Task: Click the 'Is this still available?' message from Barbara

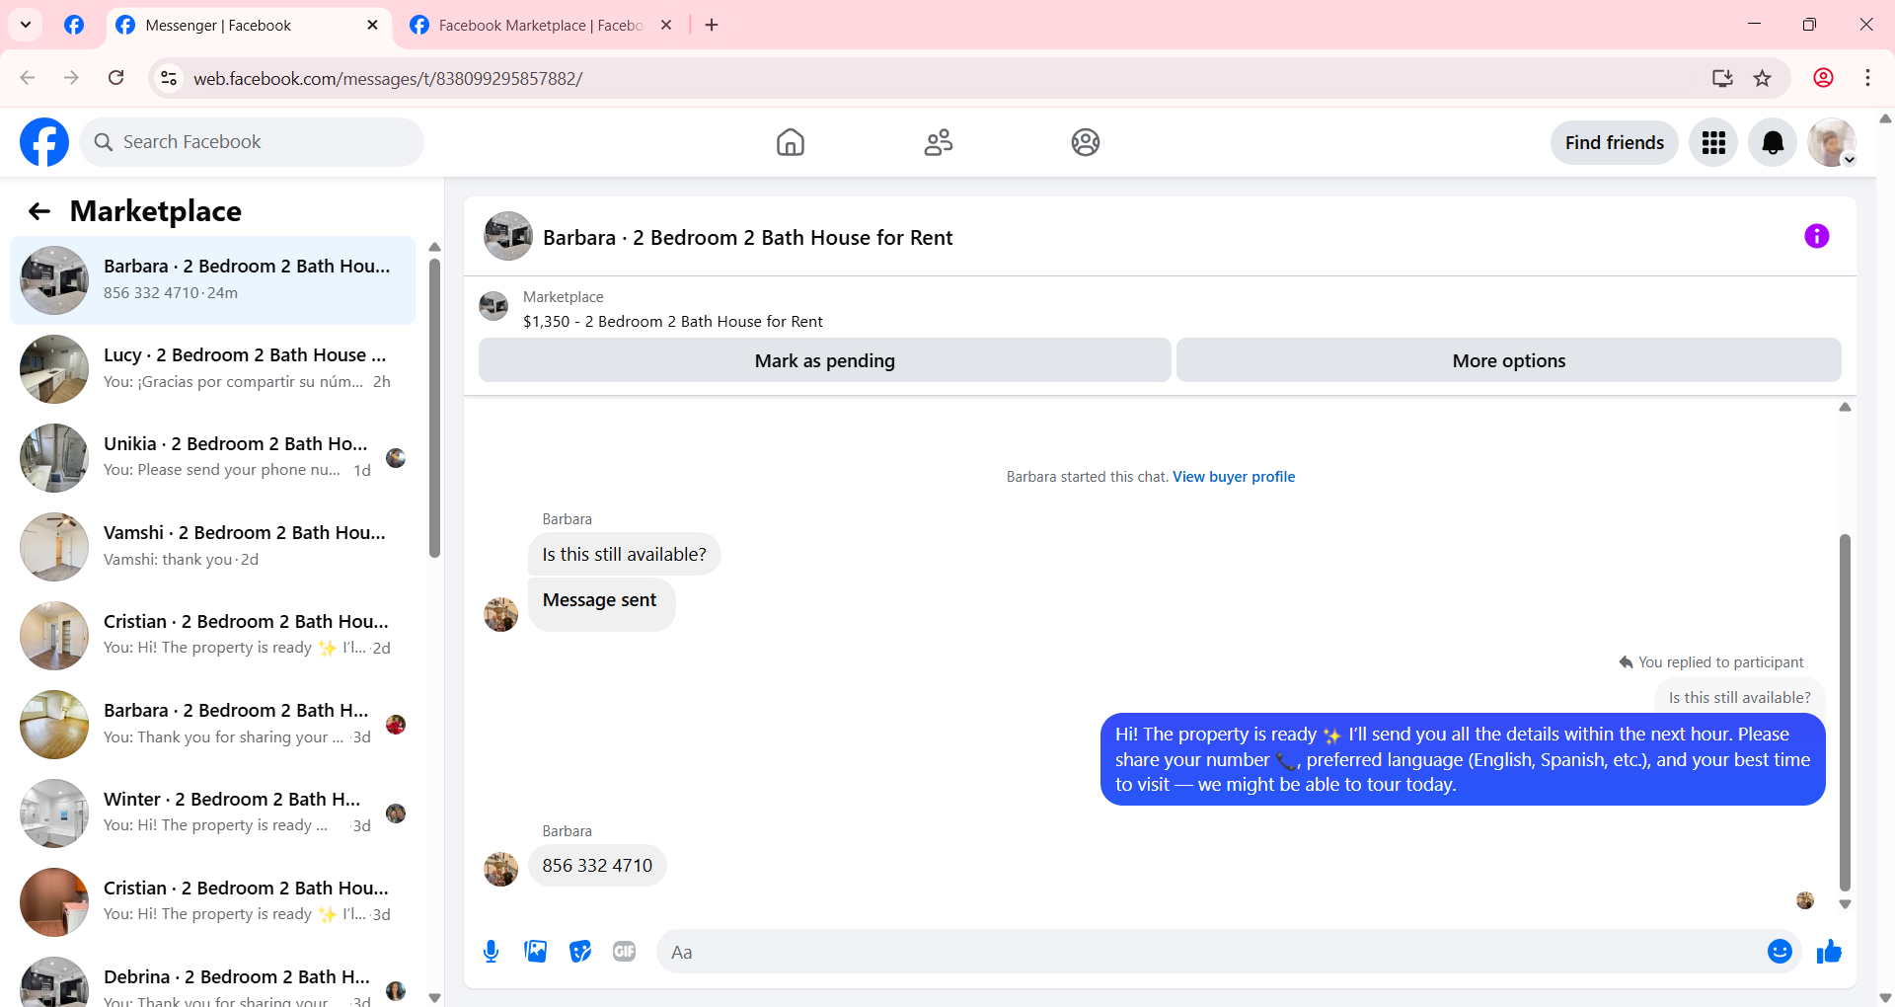Action: [624, 554]
